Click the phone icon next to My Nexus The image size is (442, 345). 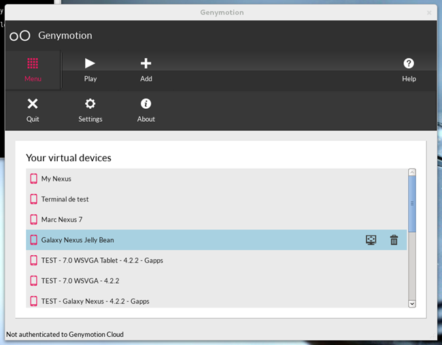point(33,178)
